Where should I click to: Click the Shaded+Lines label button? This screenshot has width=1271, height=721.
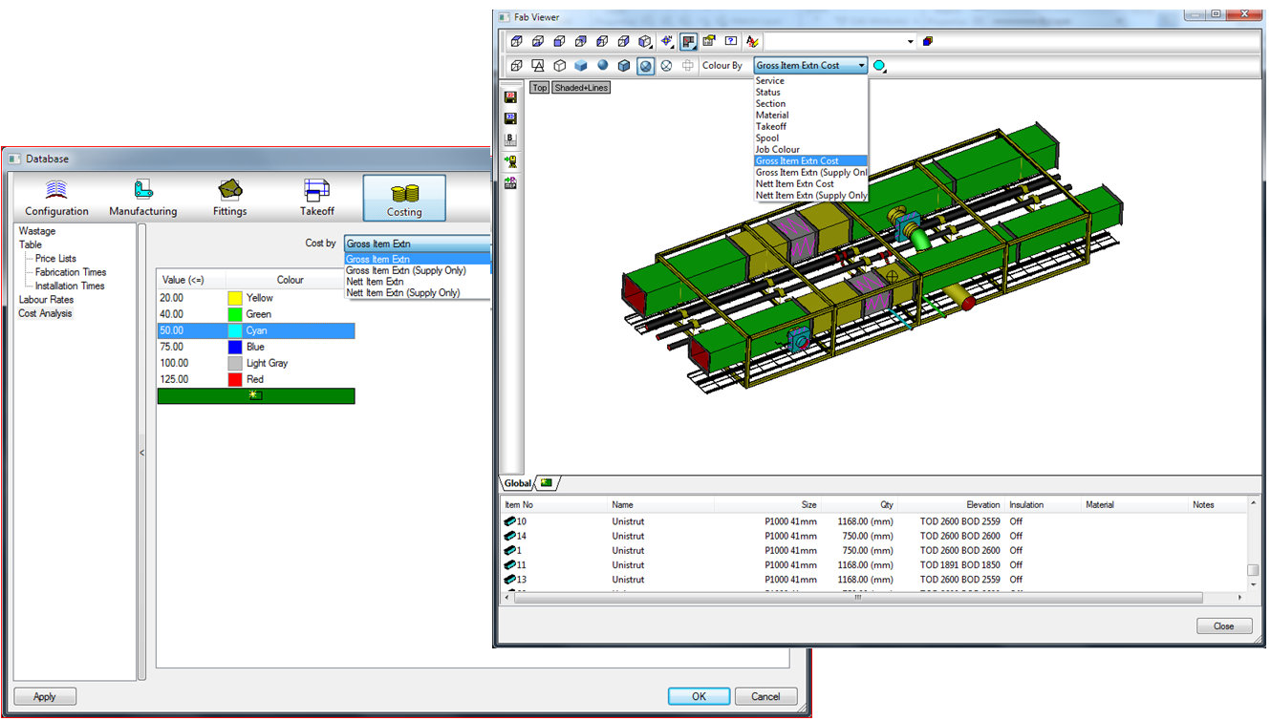click(x=580, y=88)
